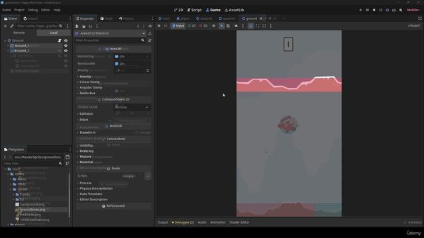
Task: Toggle 2D selection mode in game toolbar
Action: [x=191, y=26]
